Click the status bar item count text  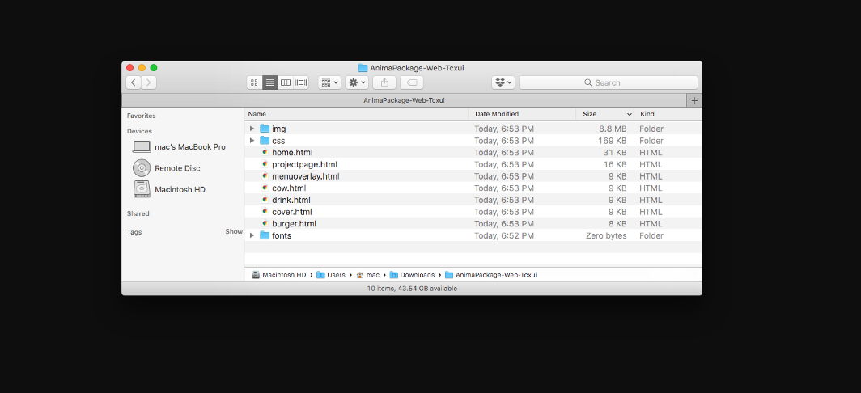(412, 289)
